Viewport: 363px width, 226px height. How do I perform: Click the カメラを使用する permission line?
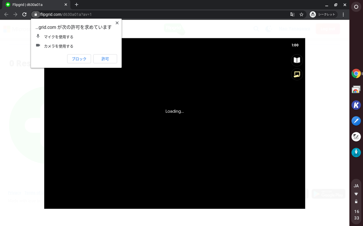[x=59, y=46]
